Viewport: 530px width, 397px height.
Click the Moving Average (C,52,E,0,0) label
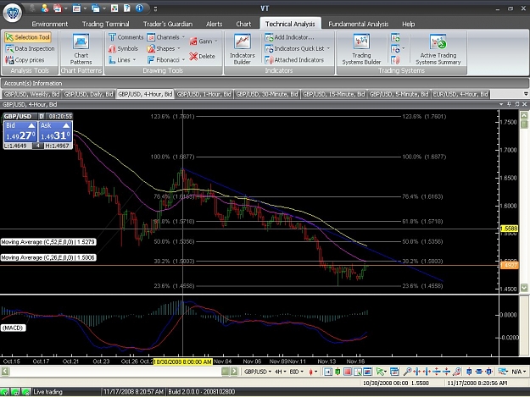pyautogui.click(x=48, y=242)
